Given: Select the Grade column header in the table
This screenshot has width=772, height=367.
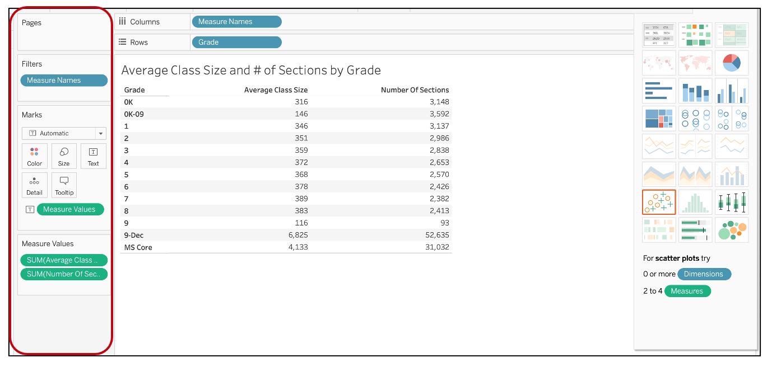Looking at the screenshot, I should point(133,90).
